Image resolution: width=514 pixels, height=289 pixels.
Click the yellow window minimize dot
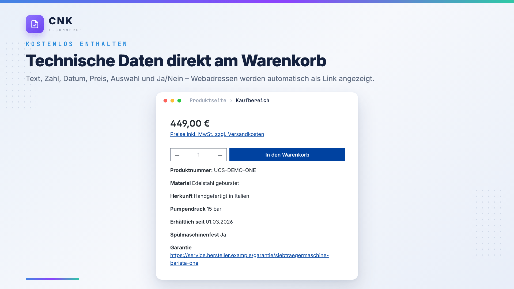click(172, 101)
